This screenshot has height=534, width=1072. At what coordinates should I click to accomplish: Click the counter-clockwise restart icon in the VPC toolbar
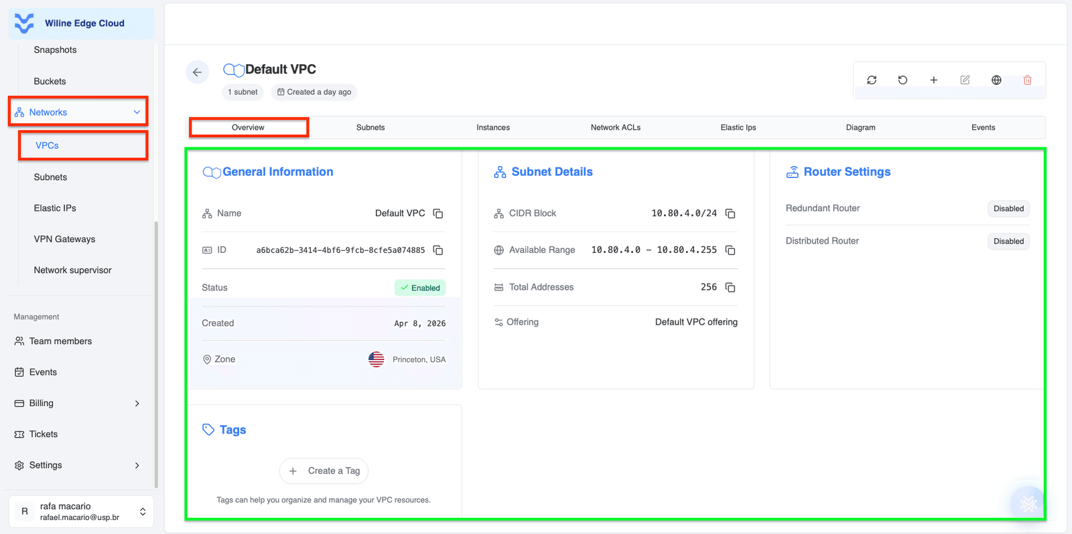click(902, 80)
